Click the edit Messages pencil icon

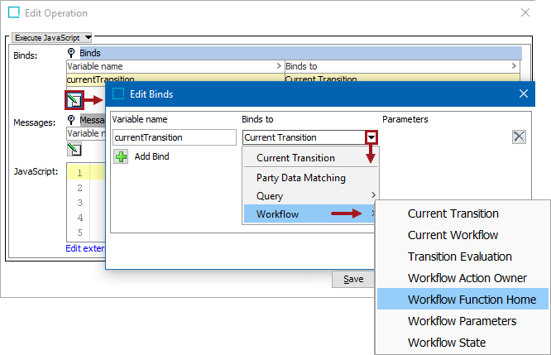pyautogui.click(x=74, y=150)
